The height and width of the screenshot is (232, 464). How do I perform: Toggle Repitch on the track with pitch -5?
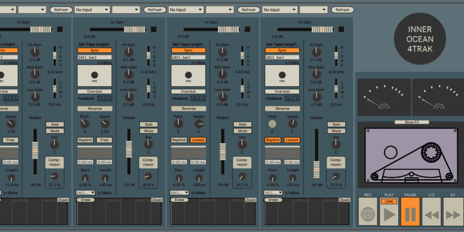click(85, 140)
